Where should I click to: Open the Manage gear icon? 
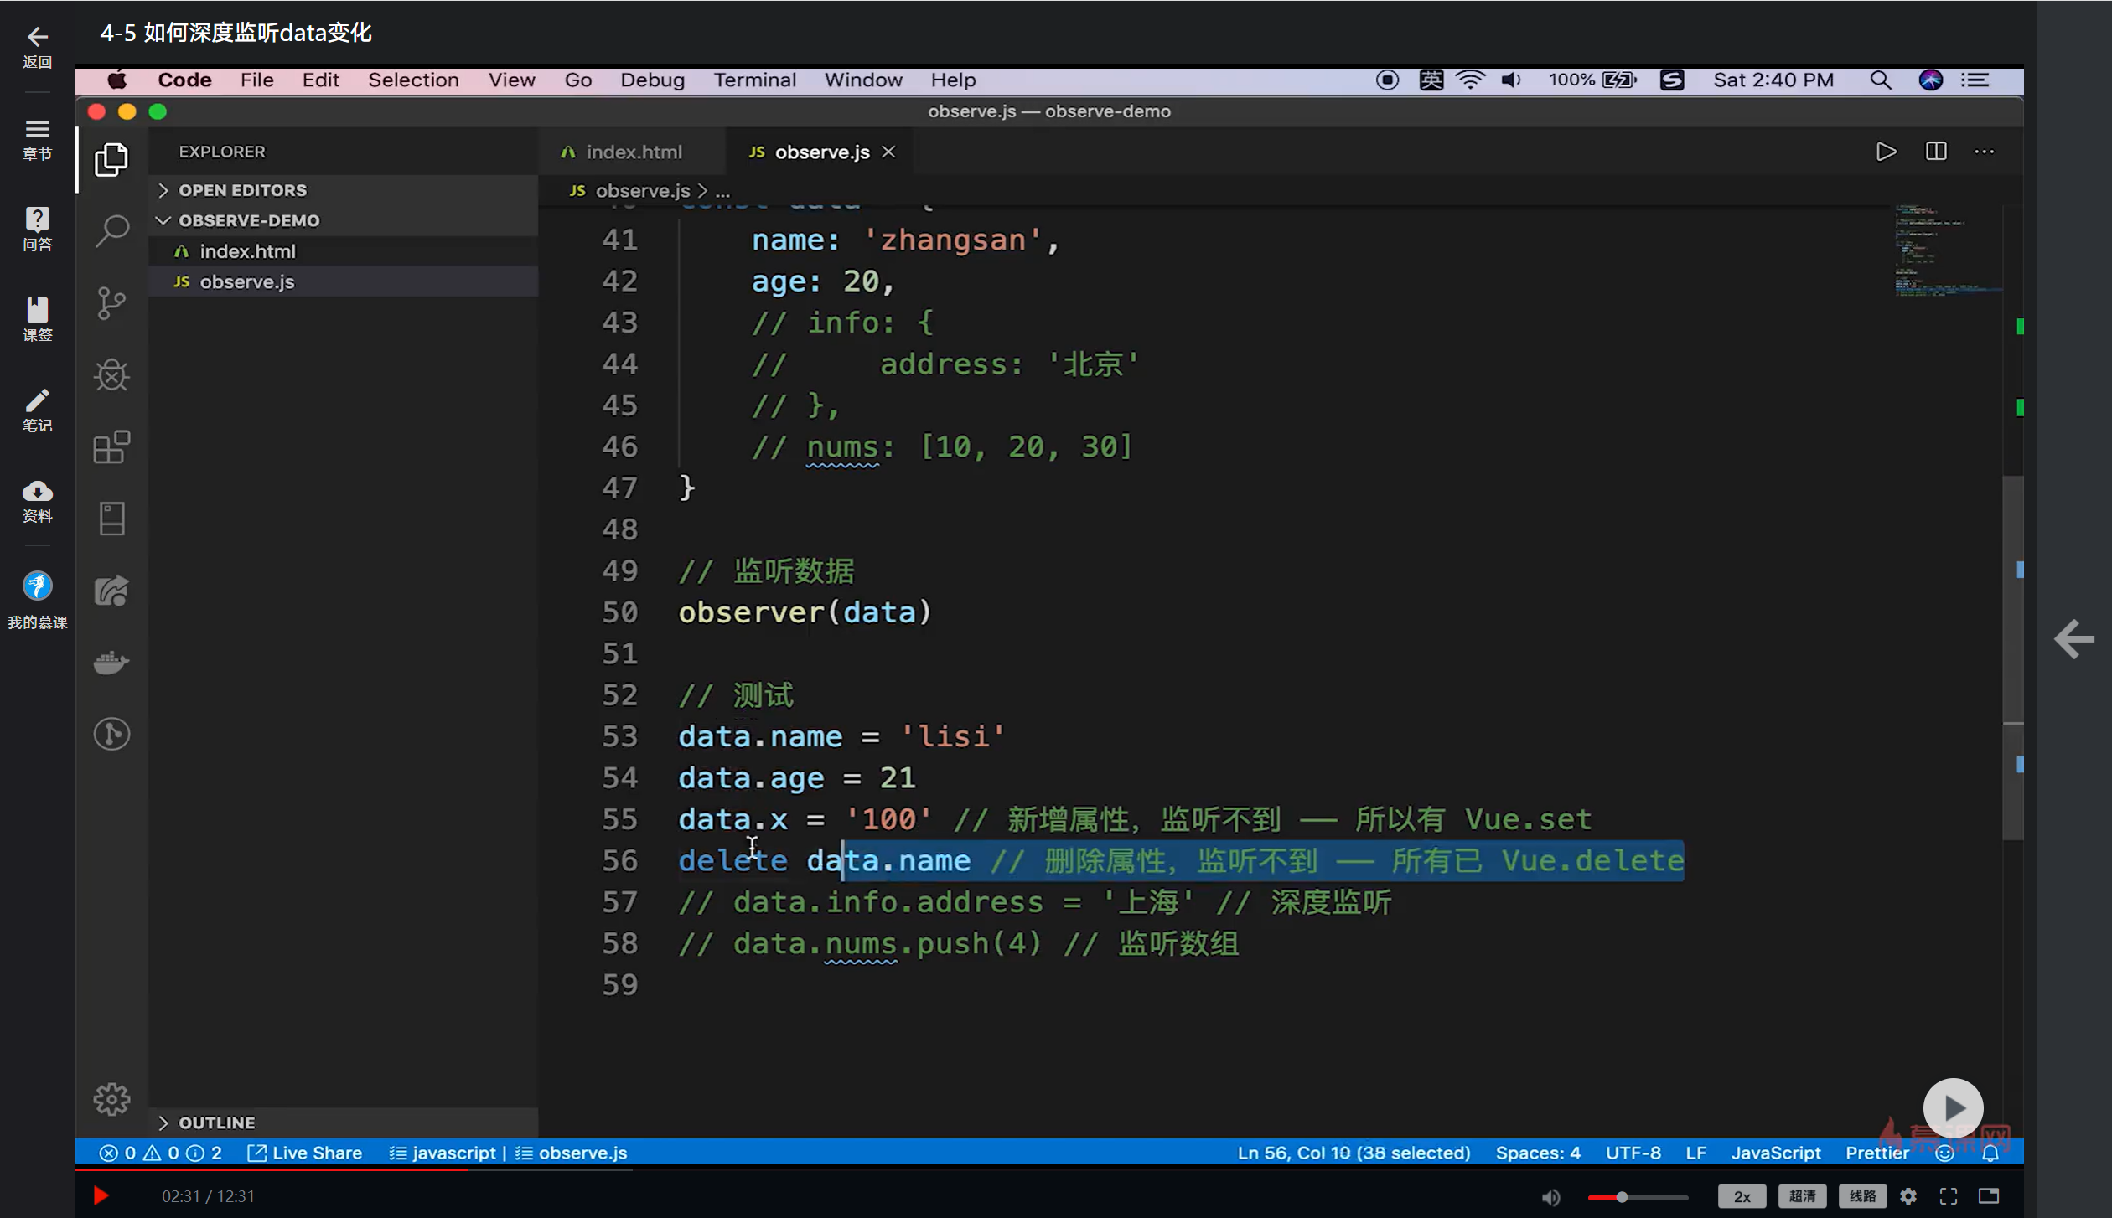pyautogui.click(x=111, y=1099)
